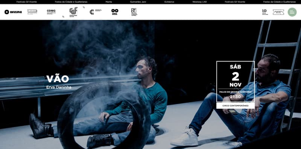The width and height of the screenshot is (301, 149).
Task: Click the Circo Contemporâneo category label
Action: [x=236, y=105]
